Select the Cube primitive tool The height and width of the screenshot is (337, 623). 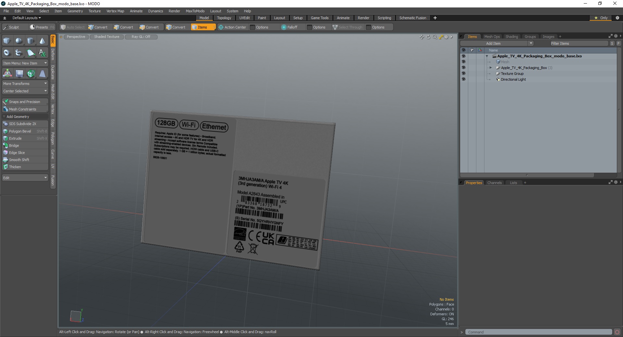[7, 41]
